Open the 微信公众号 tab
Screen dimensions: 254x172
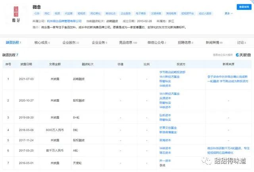coord(157,43)
